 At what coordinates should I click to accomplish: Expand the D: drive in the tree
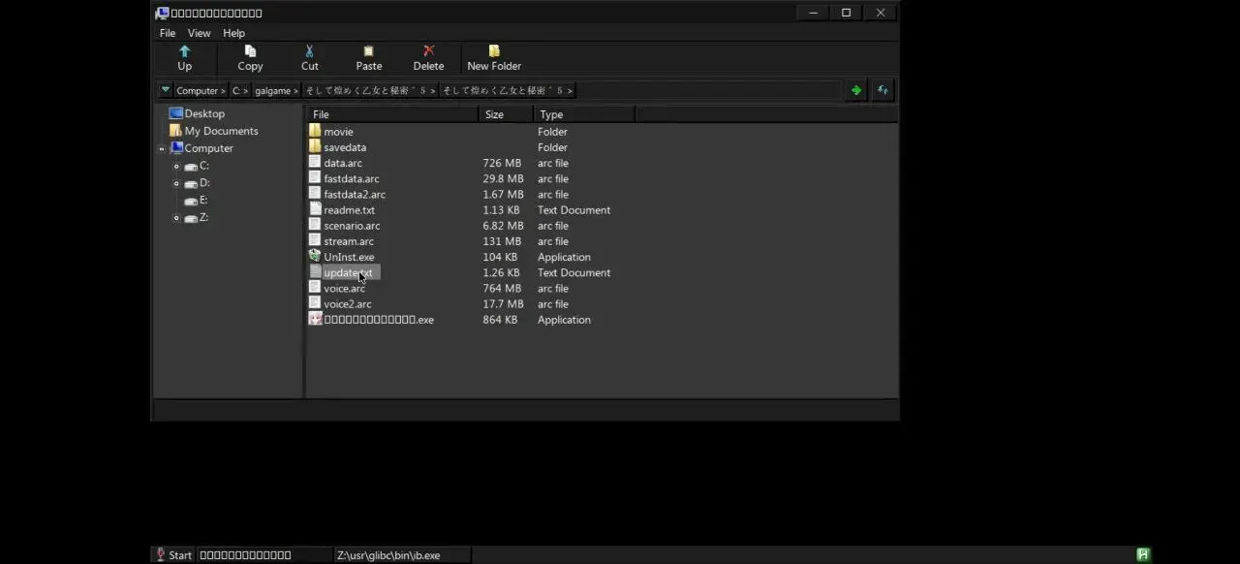pyautogui.click(x=176, y=184)
